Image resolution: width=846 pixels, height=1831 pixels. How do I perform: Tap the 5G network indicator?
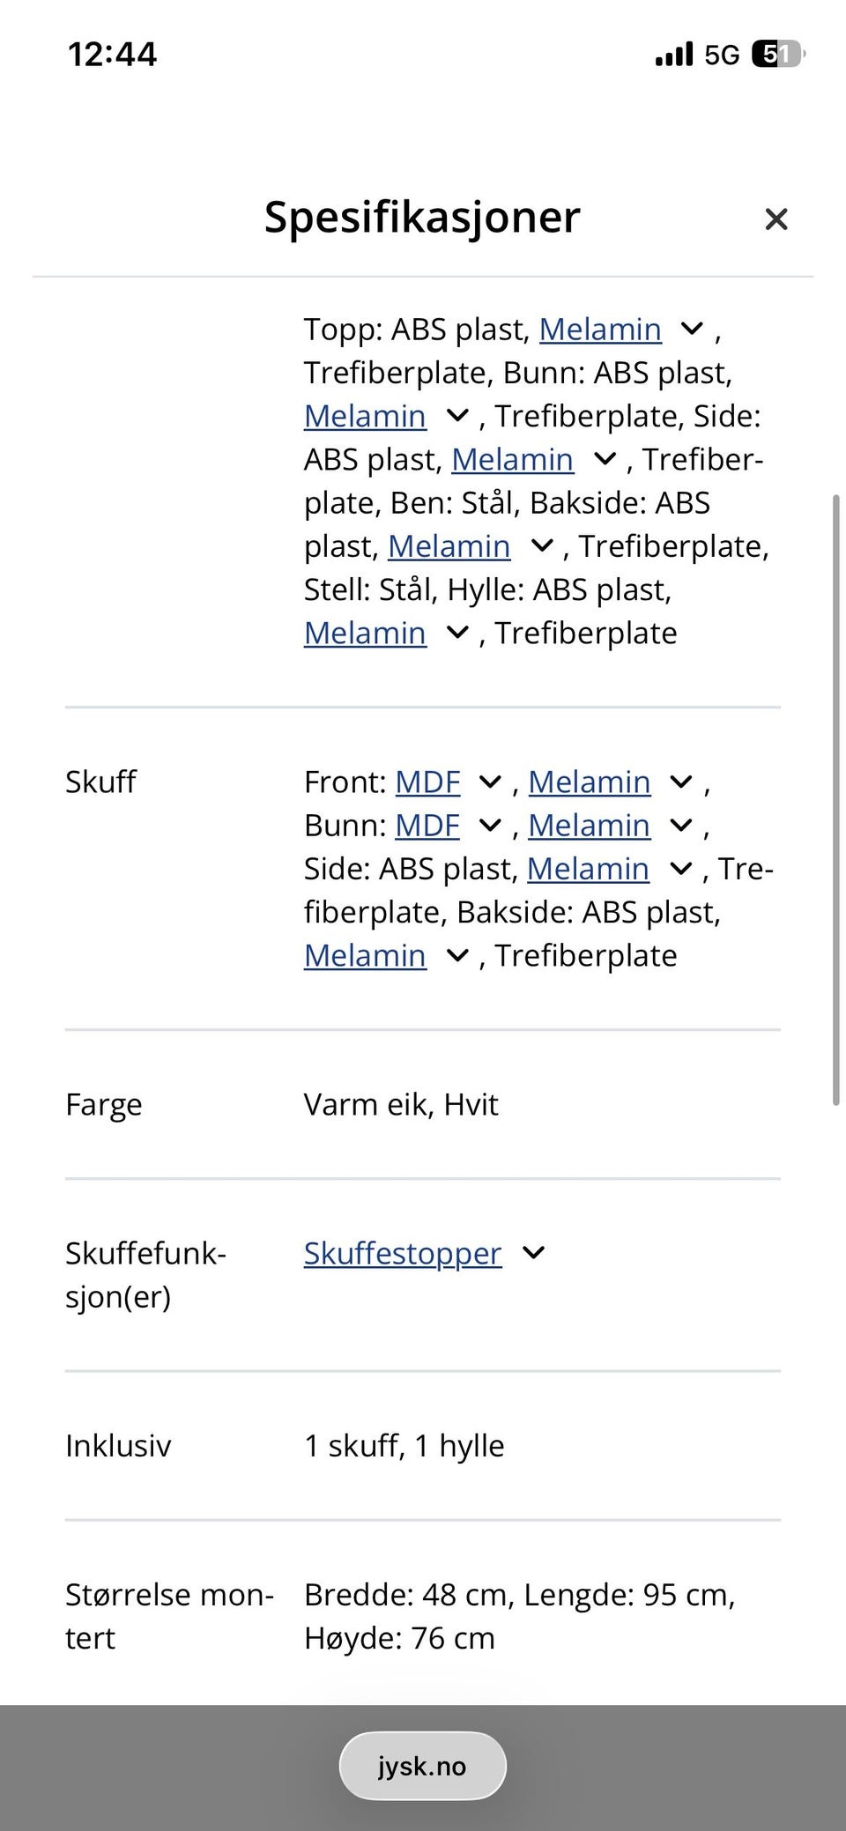point(721,55)
